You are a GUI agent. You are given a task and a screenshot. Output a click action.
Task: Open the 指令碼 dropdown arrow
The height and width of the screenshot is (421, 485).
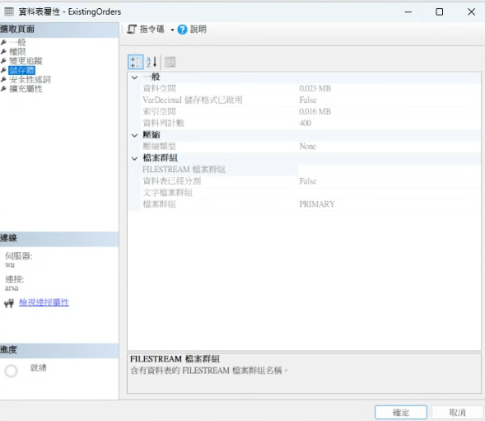(172, 30)
